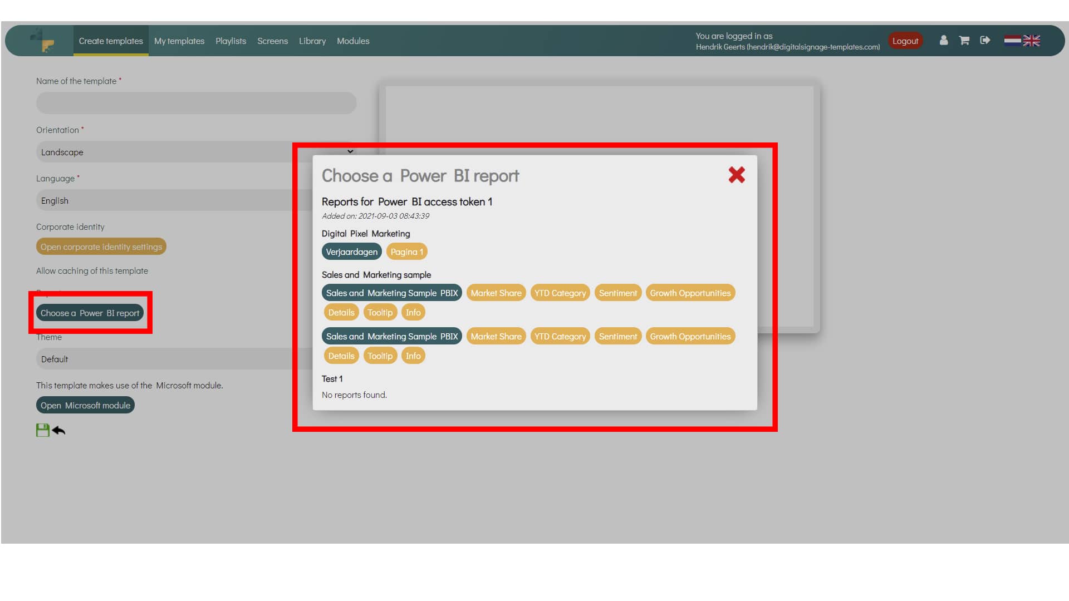
Task: Pick Details under first sample report
Action: [x=341, y=312]
